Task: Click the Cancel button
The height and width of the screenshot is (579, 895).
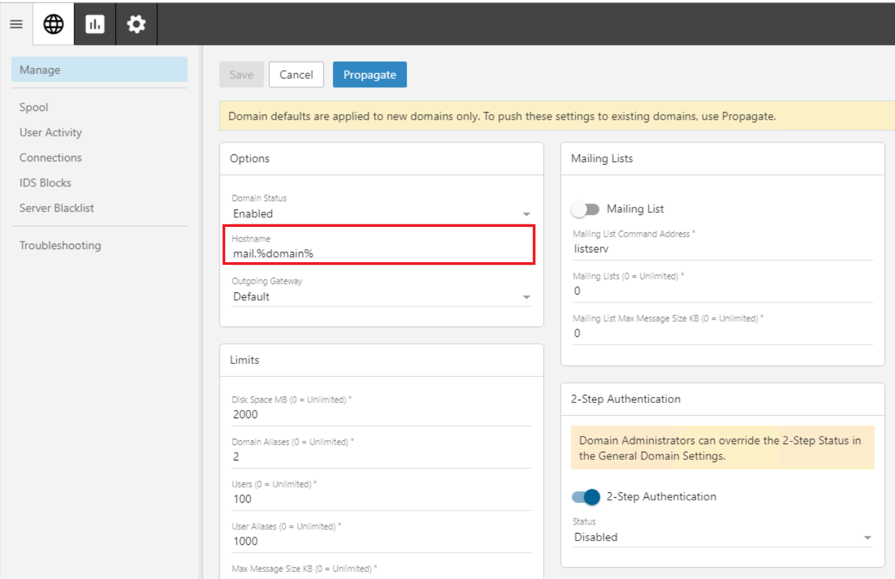Action: (x=296, y=75)
